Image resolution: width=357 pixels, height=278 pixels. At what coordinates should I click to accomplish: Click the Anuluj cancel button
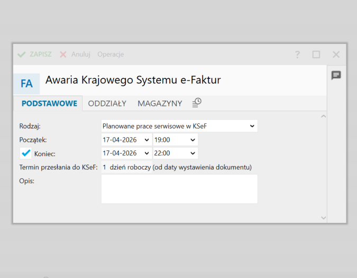(75, 55)
